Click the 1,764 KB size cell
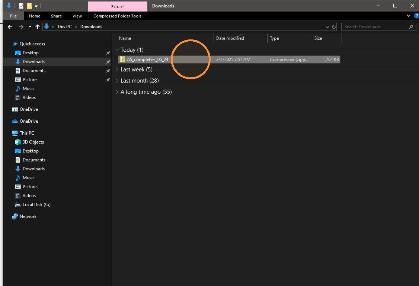Screen dimensions: 419x286 pyautogui.click(x=330, y=59)
